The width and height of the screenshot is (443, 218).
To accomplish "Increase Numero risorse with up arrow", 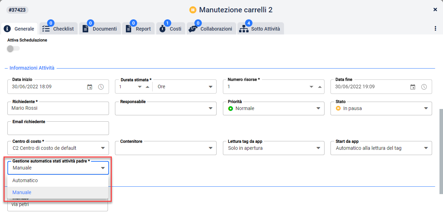I will (x=320, y=87).
